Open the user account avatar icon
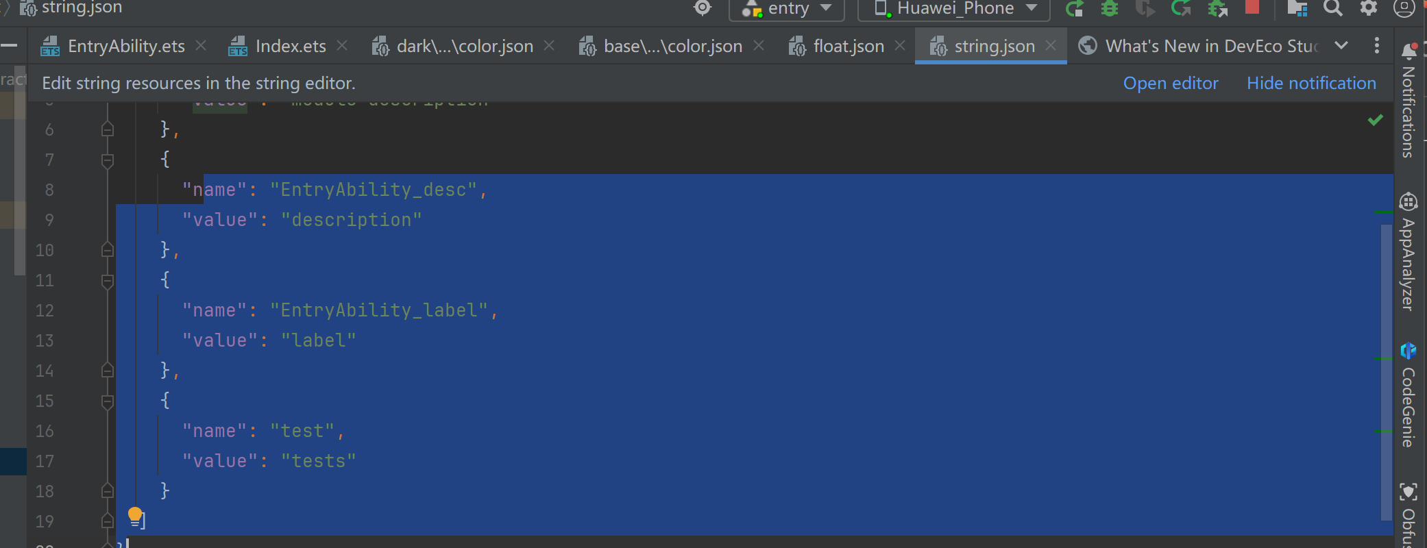1427x548 pixels. click(1404, 8)
